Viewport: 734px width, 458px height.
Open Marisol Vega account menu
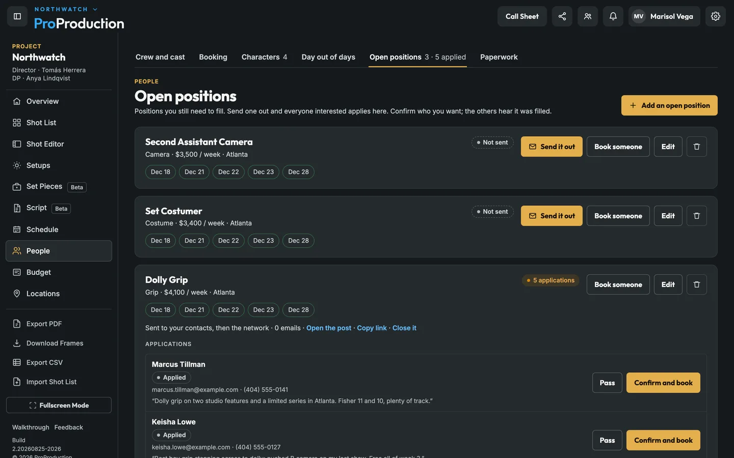(664, 16)
